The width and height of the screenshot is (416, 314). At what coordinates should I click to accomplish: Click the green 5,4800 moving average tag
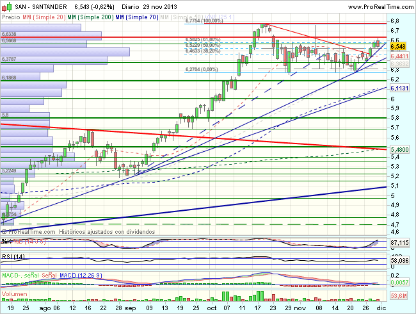[x=399, y=149]
